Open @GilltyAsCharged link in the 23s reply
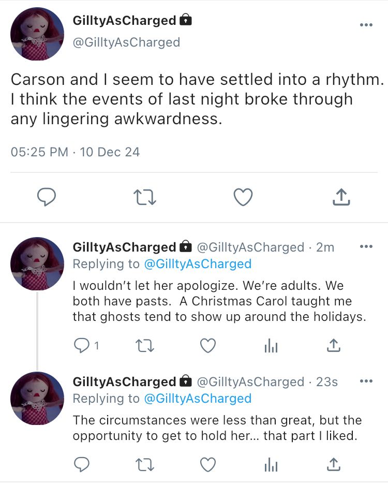 pos(198,399)
